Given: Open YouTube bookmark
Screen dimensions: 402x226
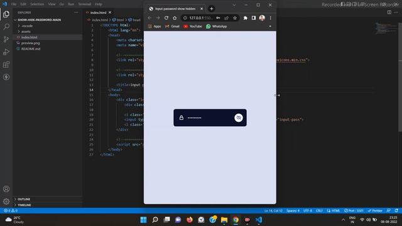Looking at the screenshot, I should point(193,26).
